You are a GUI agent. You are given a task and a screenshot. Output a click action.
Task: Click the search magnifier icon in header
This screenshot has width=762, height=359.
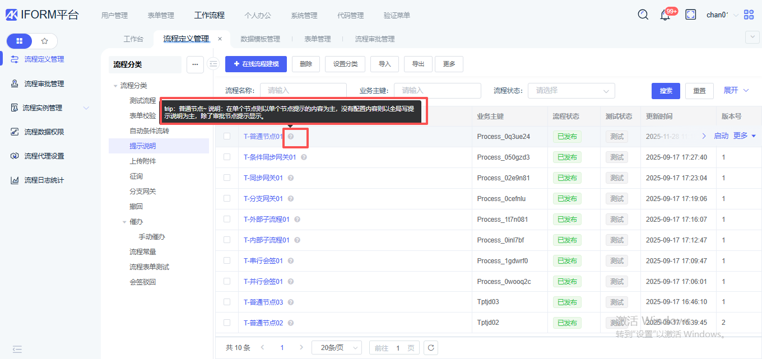tap(643, 15)
